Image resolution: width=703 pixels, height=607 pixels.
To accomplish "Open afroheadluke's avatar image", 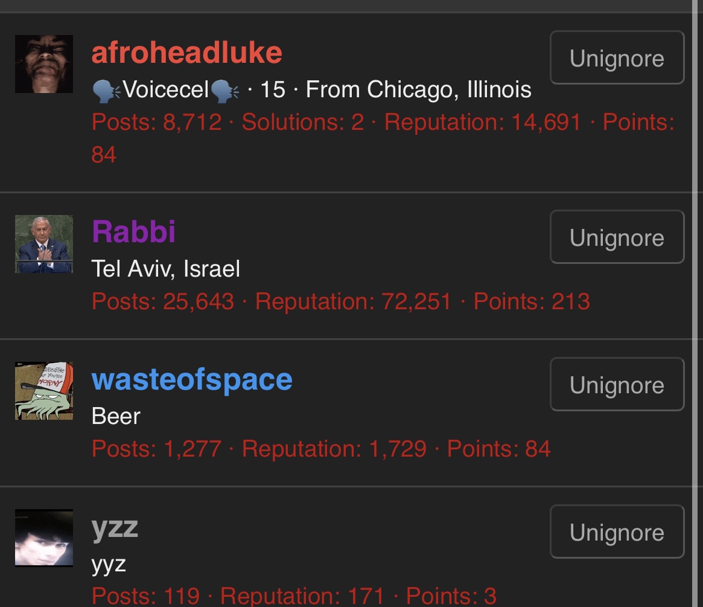I will (x=44, y=64).
